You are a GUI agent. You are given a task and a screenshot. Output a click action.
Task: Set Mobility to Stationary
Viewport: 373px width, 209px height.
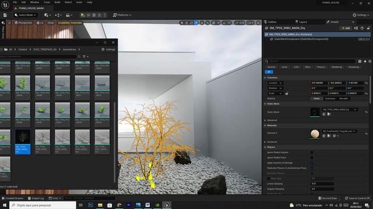click(x=330, y=99)
